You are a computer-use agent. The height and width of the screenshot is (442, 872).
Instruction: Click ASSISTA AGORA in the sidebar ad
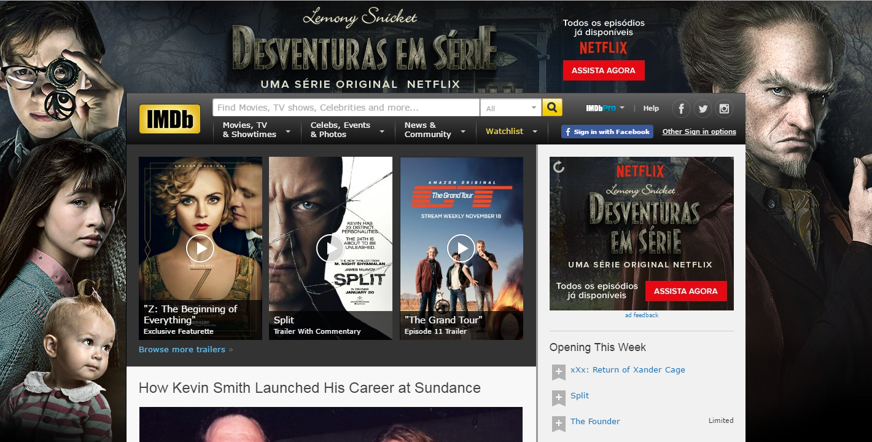[x=686, y=291]
